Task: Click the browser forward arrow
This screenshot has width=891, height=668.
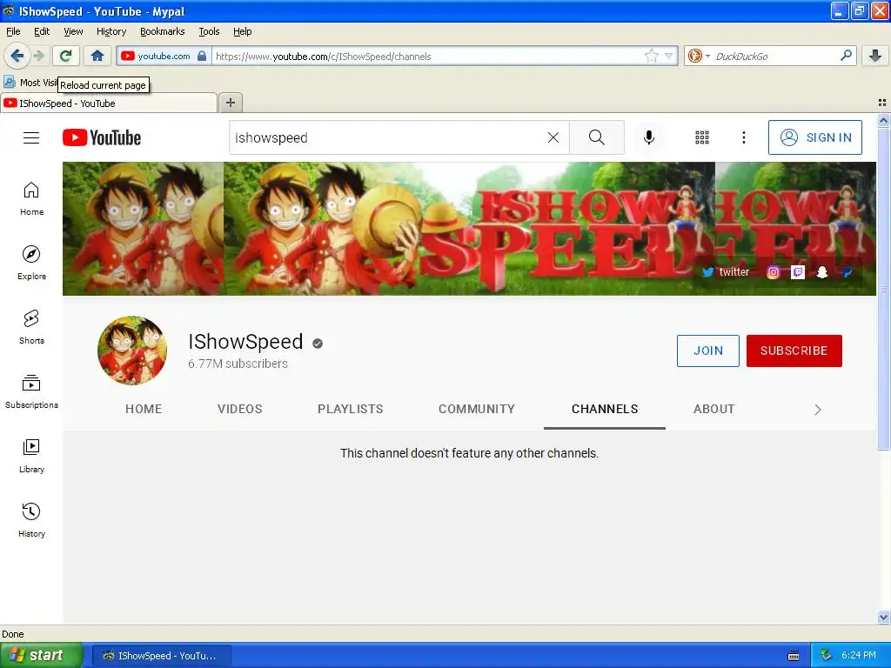Action: (x=38, y=56)
